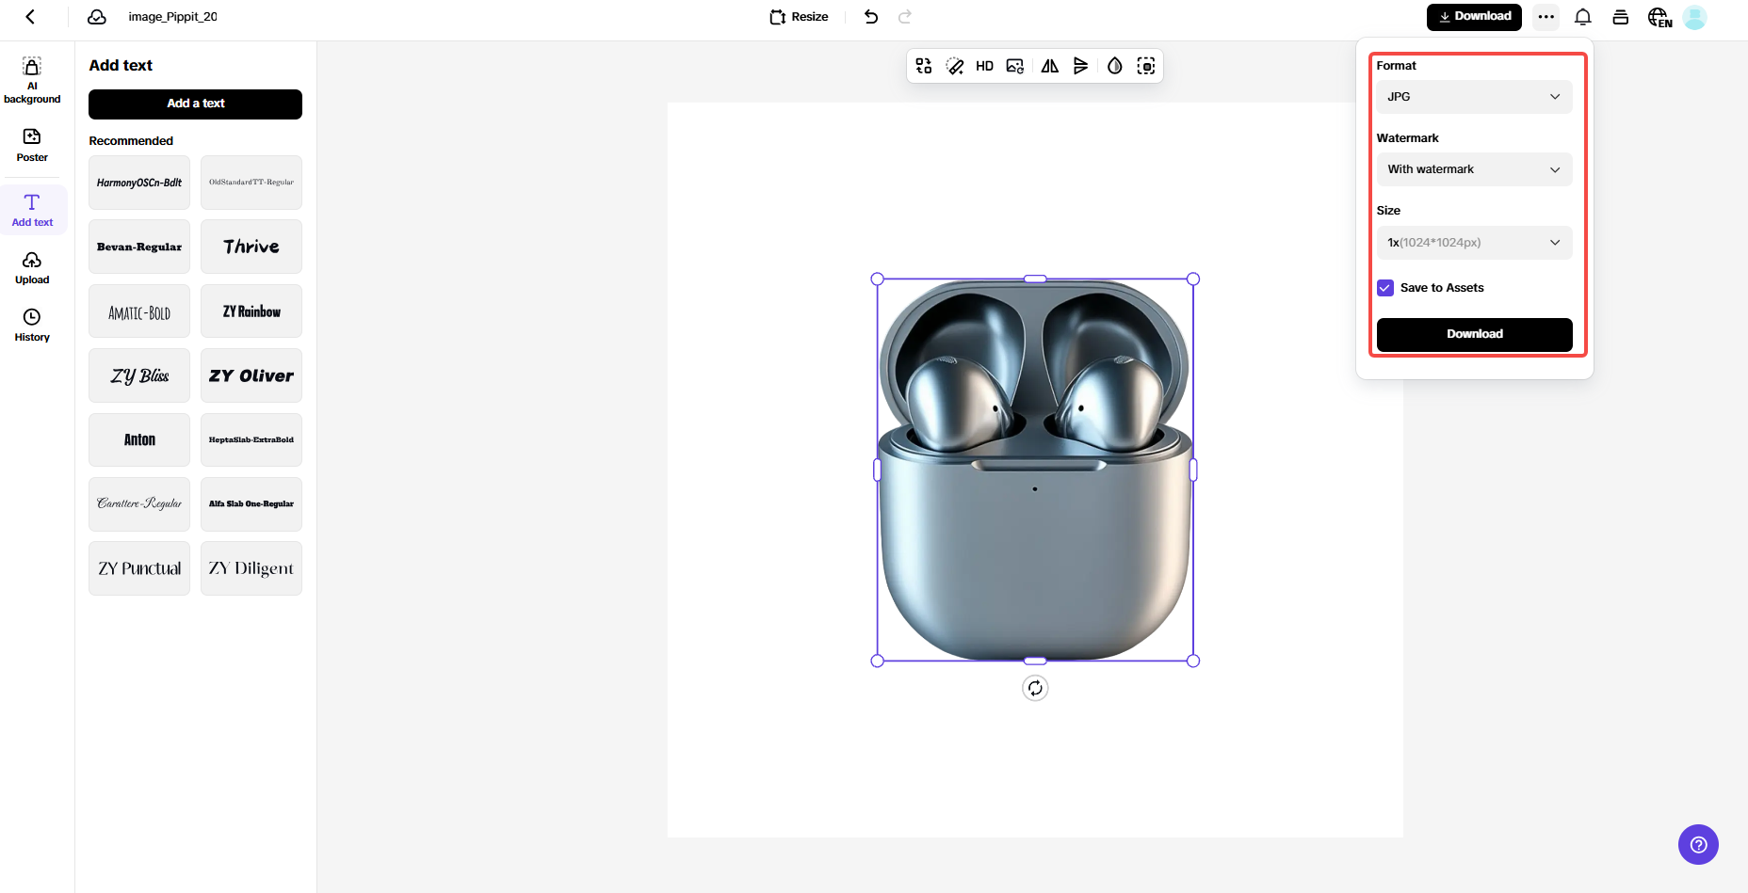This screenshot has width=1748, height=893.
Task: Select the Carattere-Regular font style
Action: [139, 504]
